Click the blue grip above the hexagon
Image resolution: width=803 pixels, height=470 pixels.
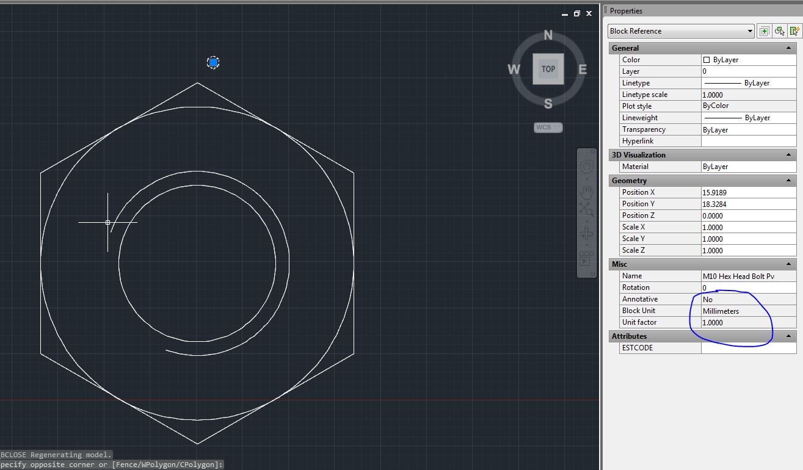tap(213, 62)
